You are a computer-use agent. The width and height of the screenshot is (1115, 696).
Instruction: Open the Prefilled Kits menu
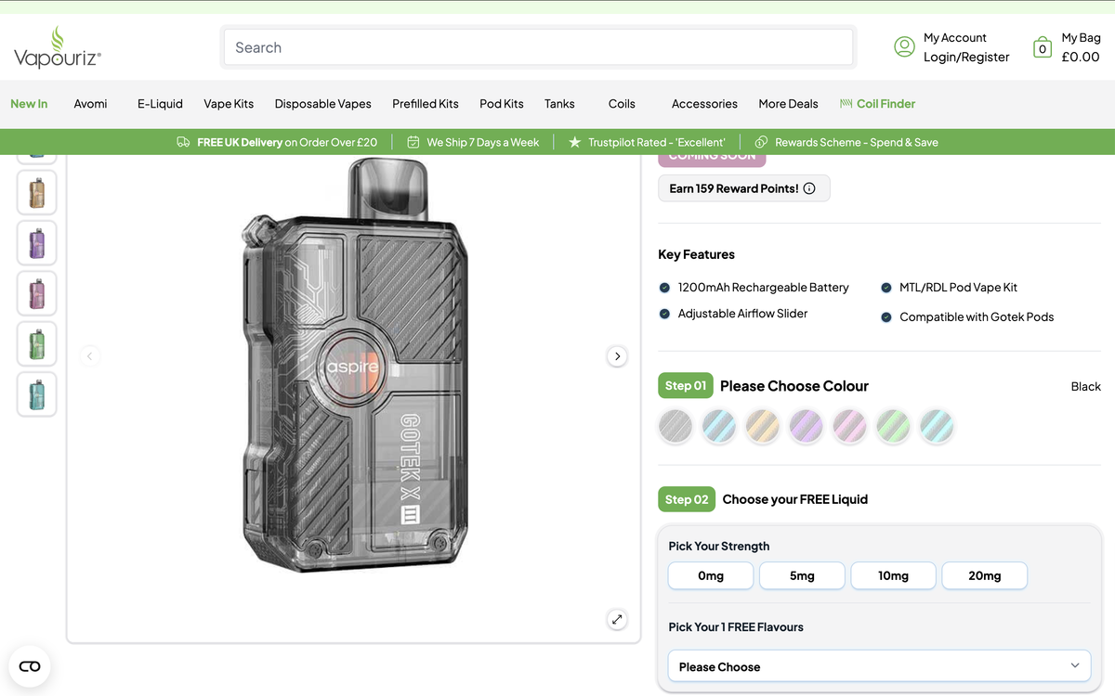click(426, 104)
